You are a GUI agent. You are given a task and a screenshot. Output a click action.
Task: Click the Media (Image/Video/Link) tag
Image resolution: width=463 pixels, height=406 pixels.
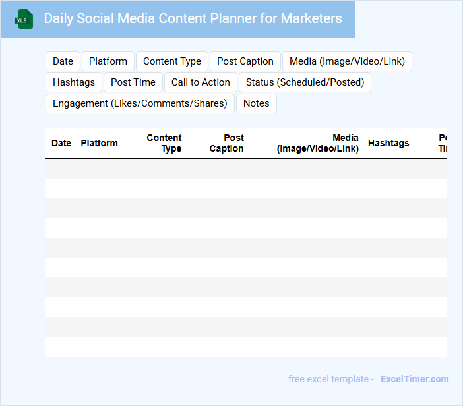point(348,61)
